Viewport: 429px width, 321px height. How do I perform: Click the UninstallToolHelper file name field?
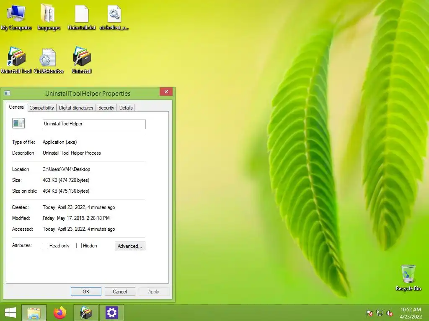pyautogui.click(x=94, y=124)
